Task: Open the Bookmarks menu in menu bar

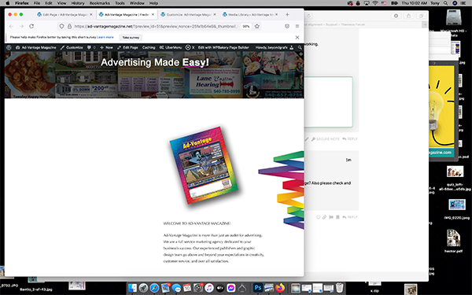Action: pyautogui.click(x=100, y=3)
